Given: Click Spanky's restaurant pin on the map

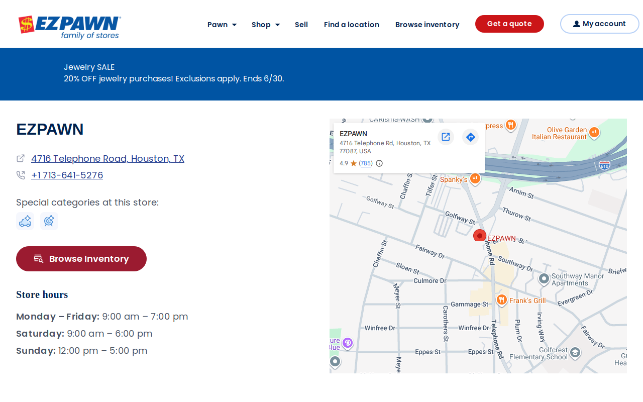Looking at the screenshot, I should pos(475,178).
